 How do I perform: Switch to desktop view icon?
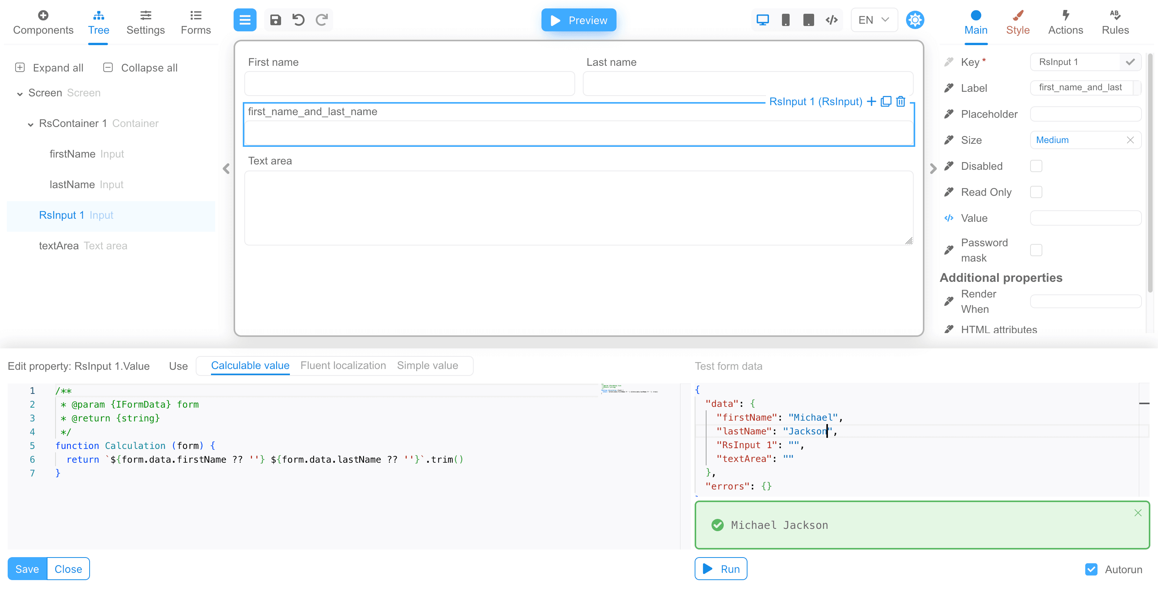click(762, 20)
